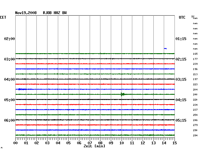Screen dimensions: 199x151
Task: Click the DC value 237
Action: coord(195,110)
